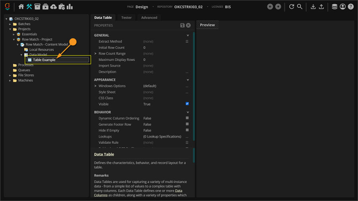Click the cloud upload icon in toolbar
The height and width of the screenshot is (201, 358).
point(53,7)
